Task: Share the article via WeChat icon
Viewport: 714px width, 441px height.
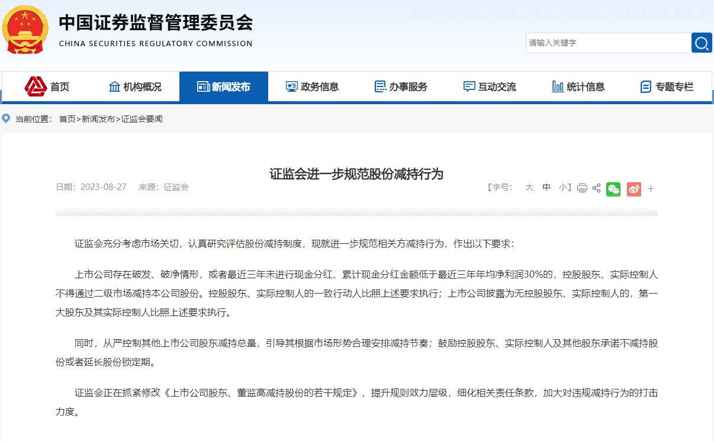Action: 613,189
